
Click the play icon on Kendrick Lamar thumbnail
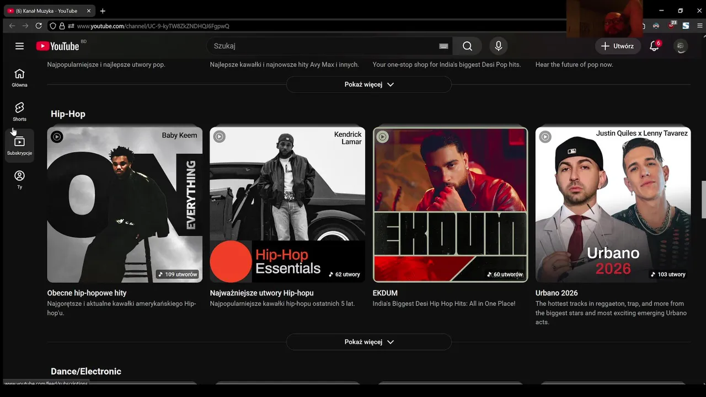click(220, 137)
